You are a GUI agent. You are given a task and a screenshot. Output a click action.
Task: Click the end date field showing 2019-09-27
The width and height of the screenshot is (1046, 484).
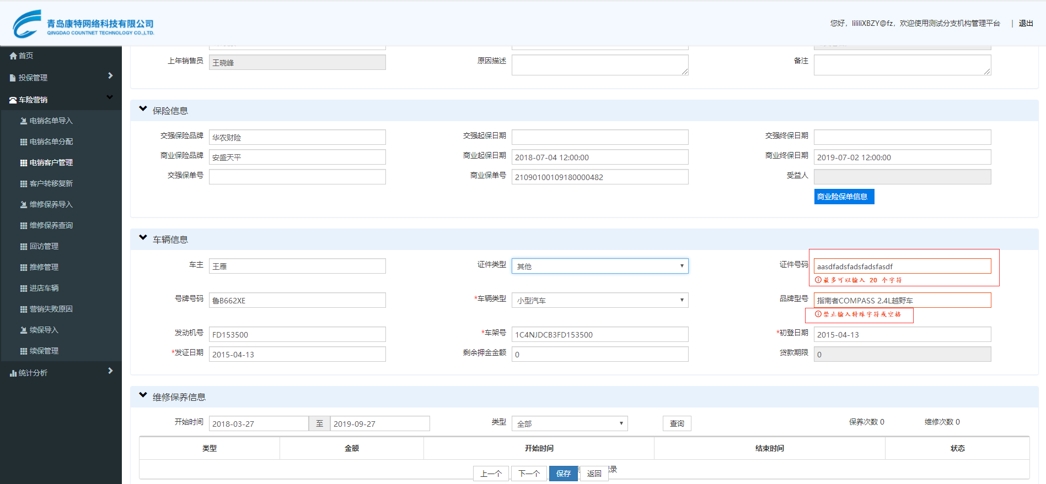click(x=380, y=423)
